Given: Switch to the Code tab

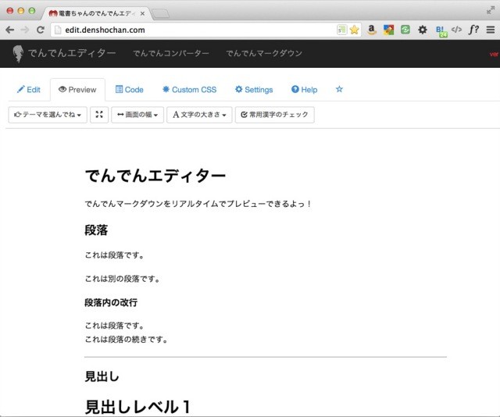Looking at the screenshot, I should click(x=130, y=90).
